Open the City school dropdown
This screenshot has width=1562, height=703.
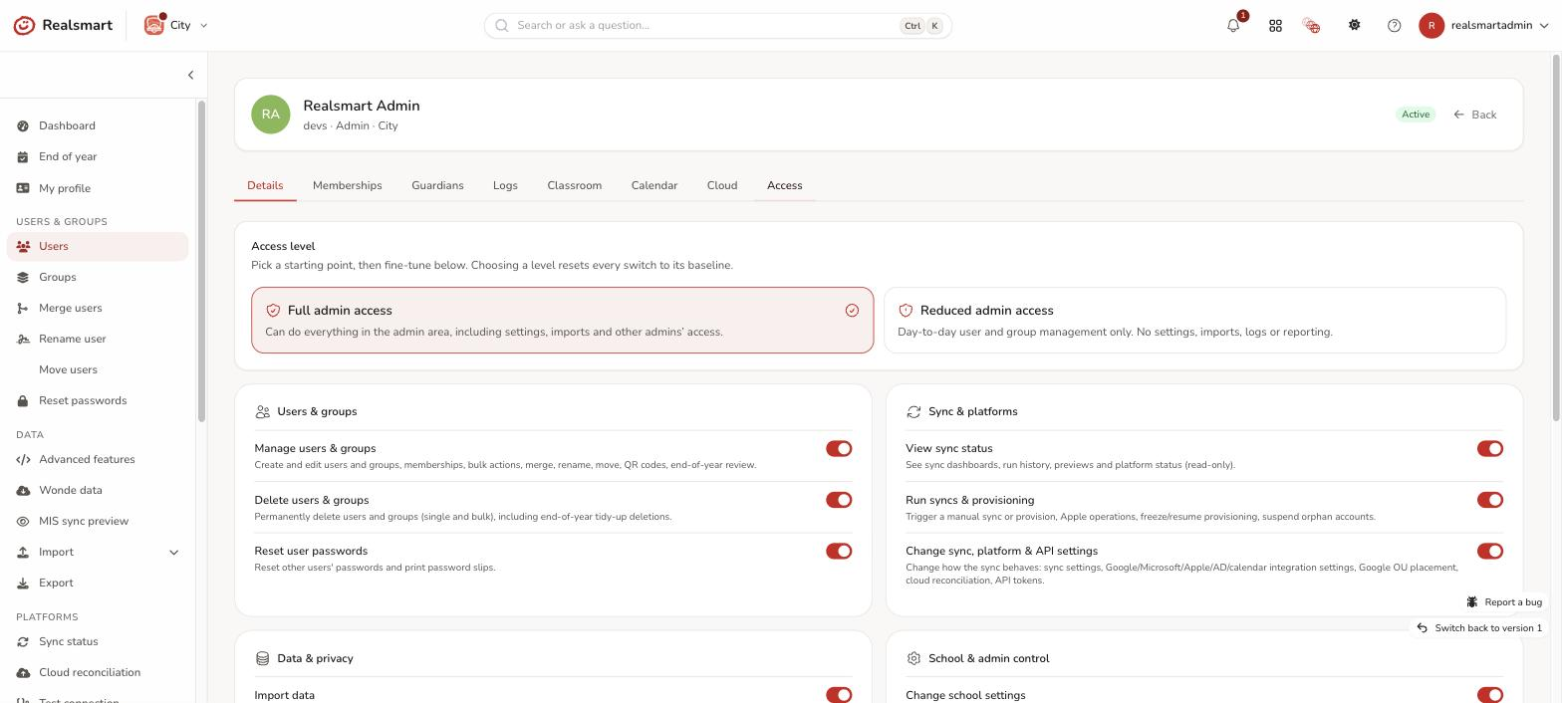[177, 25]
